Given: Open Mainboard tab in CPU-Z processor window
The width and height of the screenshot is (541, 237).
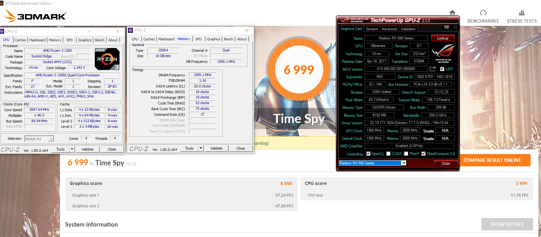Looking at the screenshot, I should [37, 40].
